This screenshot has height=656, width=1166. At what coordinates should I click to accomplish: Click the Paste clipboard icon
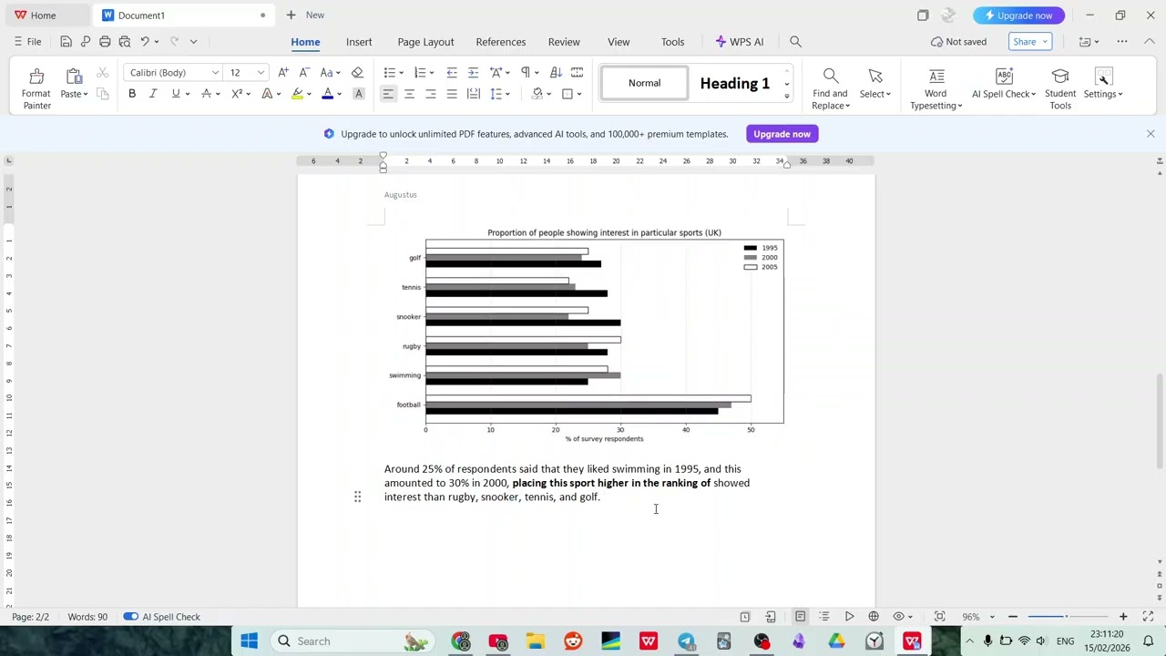pyautogui.click(x=74, y=77)
